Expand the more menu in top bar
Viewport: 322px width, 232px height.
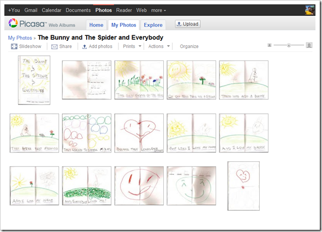tap(158, 10)
